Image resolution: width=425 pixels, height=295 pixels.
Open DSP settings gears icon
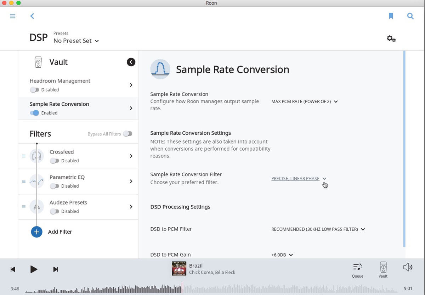coord(391,39)
